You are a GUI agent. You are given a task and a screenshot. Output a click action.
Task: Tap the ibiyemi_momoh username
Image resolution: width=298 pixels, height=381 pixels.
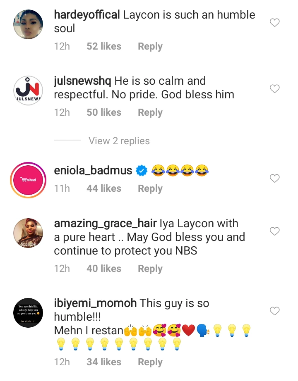click(x=95, y=303)
